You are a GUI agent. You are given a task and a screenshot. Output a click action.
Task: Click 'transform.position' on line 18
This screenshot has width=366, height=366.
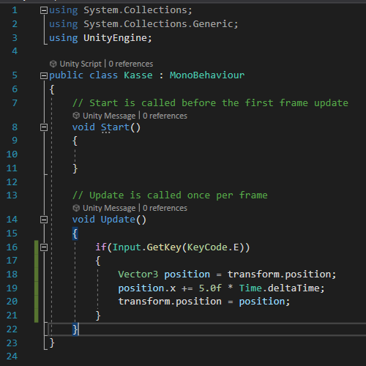click(279, 274)
